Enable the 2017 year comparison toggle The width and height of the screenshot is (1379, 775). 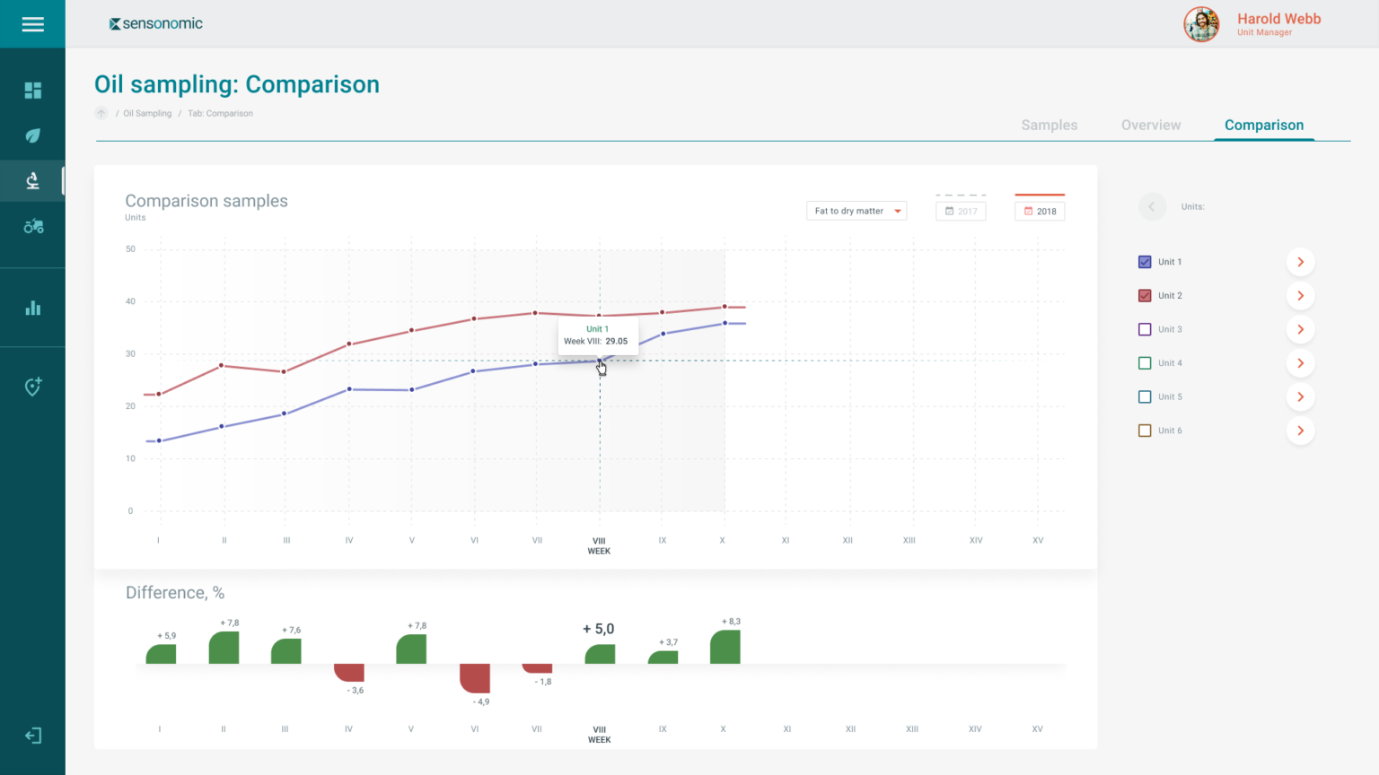click(961, 210)
